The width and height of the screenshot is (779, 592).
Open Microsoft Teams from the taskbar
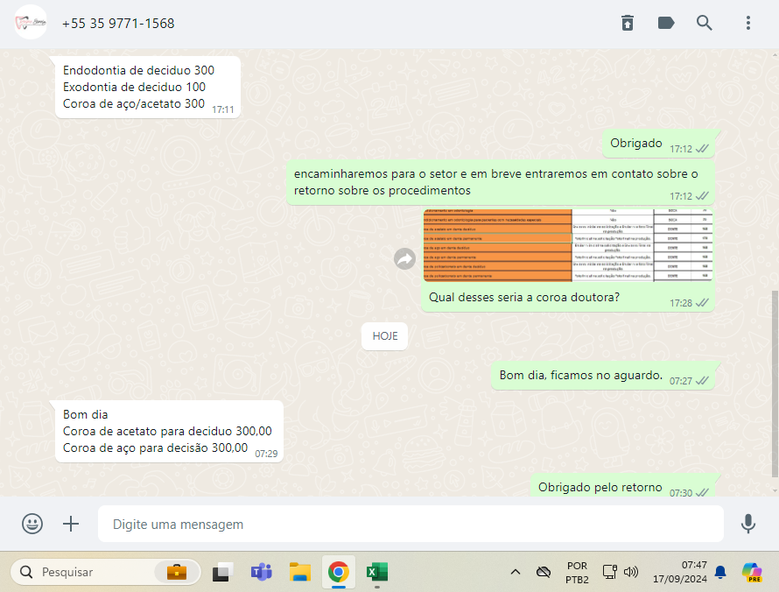click(261, 572)
